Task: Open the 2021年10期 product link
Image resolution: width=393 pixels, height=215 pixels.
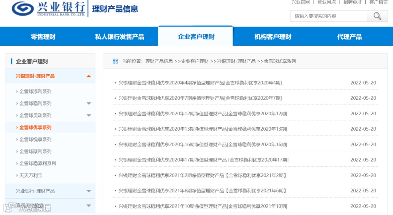Action: [203, 206]
